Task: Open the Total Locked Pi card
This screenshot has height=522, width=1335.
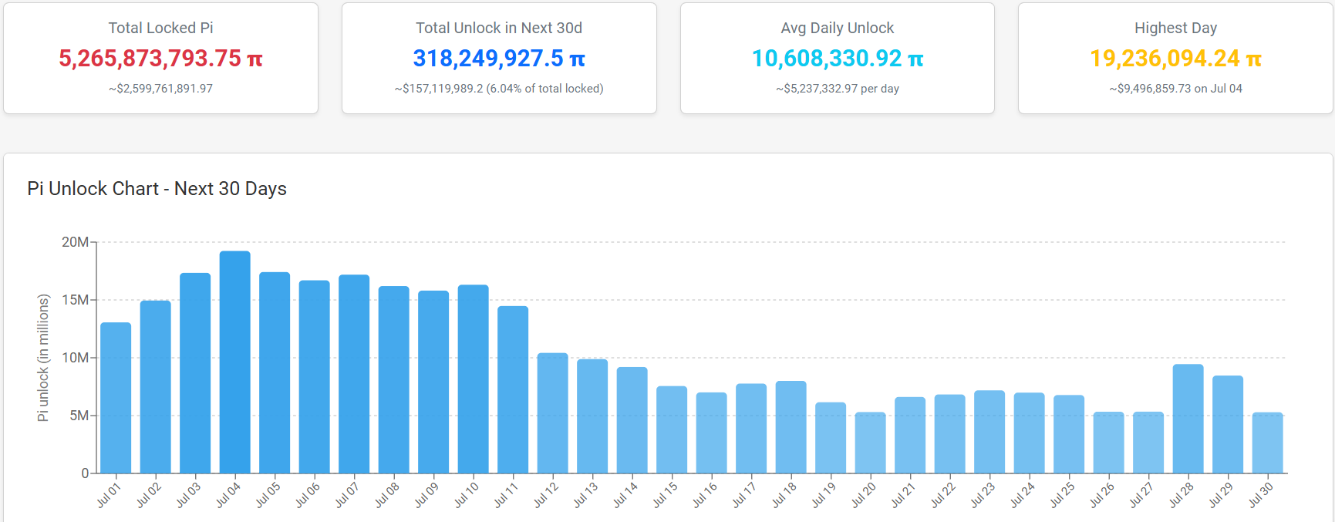Action: 160,59
